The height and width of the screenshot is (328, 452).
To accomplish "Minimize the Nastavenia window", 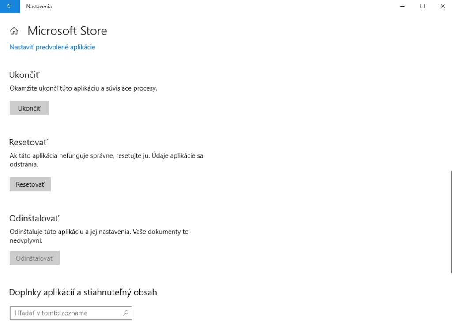I will click(x=402, y=6).
